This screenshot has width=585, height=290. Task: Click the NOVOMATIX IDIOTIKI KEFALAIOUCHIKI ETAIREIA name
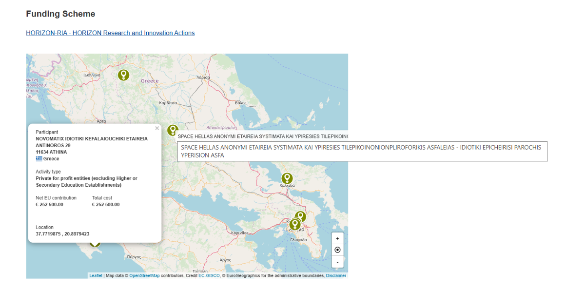92,139
